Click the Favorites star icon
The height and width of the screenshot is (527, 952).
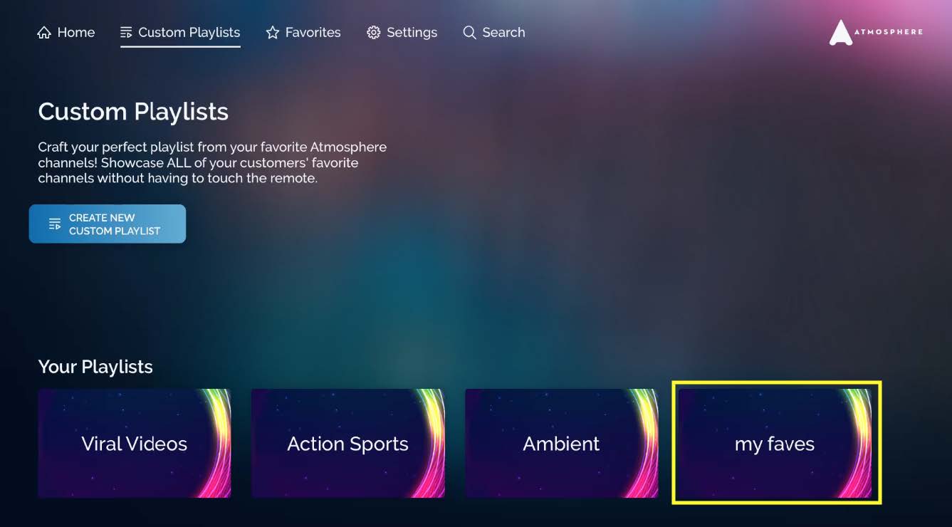click(x=273, y=33)
